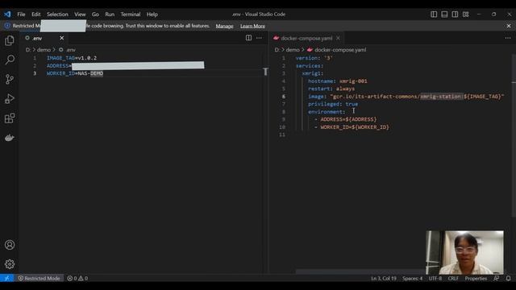Viewport: 516px width, 290px height.
Task: Open the Selection menu
Action: click(57, 14)
